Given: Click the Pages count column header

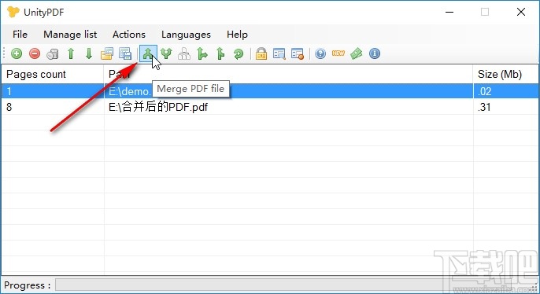Looking at the screenshot, I should [x=53, y=74].
